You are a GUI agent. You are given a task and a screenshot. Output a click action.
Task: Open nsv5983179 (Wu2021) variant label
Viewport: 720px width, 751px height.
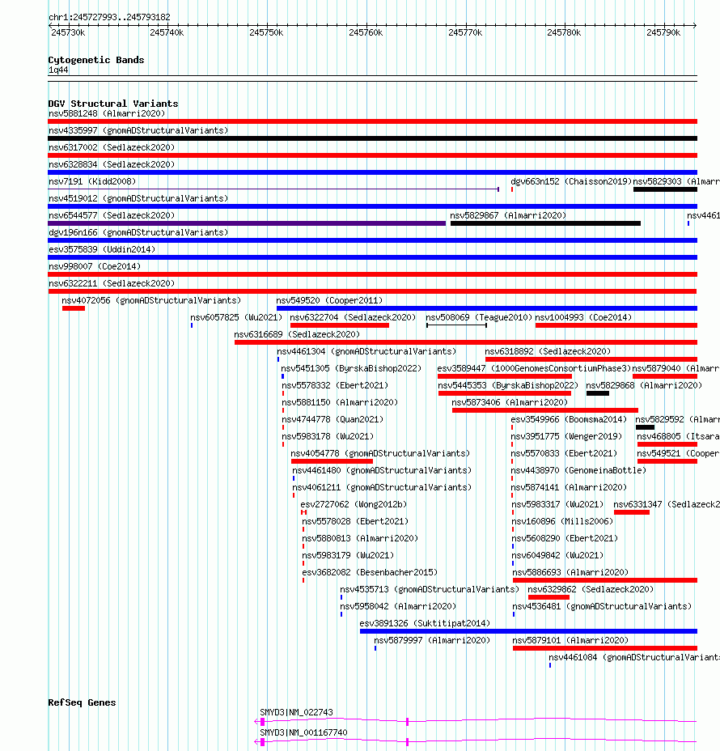348,556
